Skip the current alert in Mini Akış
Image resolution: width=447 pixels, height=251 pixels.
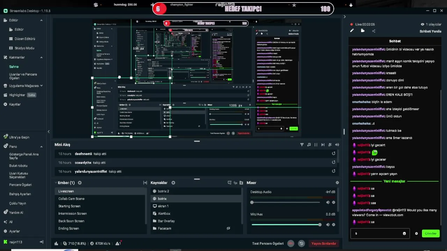pyautogui.click(x=323, y=145)
